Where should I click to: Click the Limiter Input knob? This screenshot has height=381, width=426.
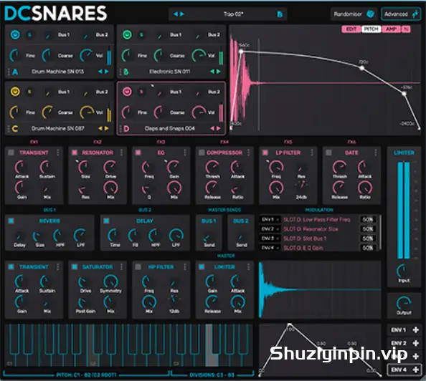pyautogui.click(x=403, y=271)
